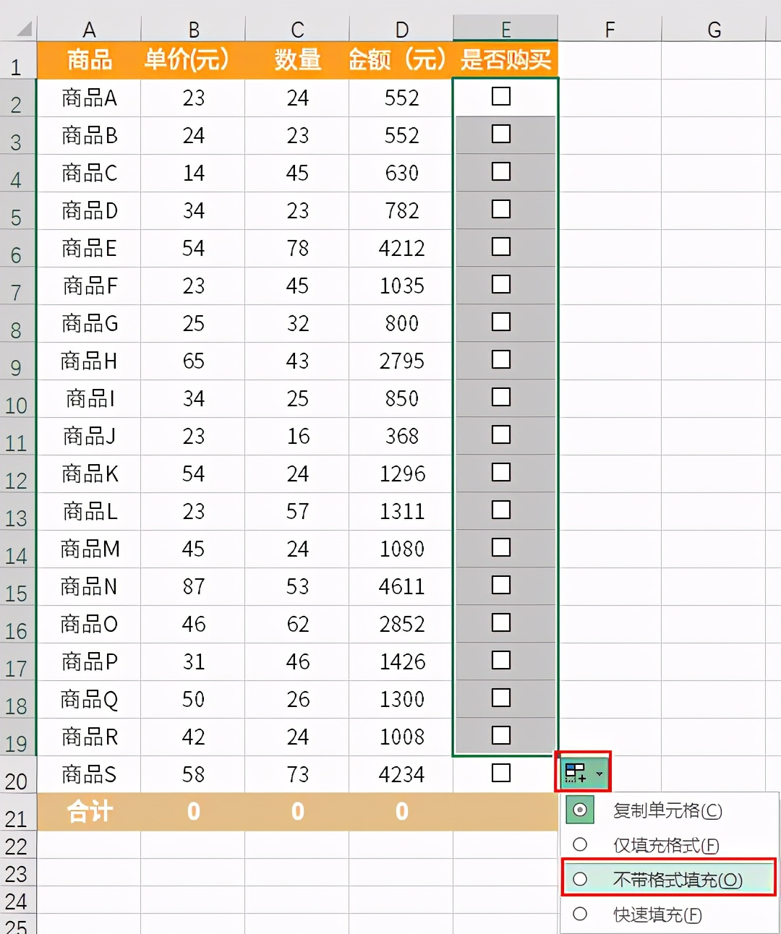The image size is (781, 934).
Task: Tick the purchase checkbox for 商品S
Action: 501,773
